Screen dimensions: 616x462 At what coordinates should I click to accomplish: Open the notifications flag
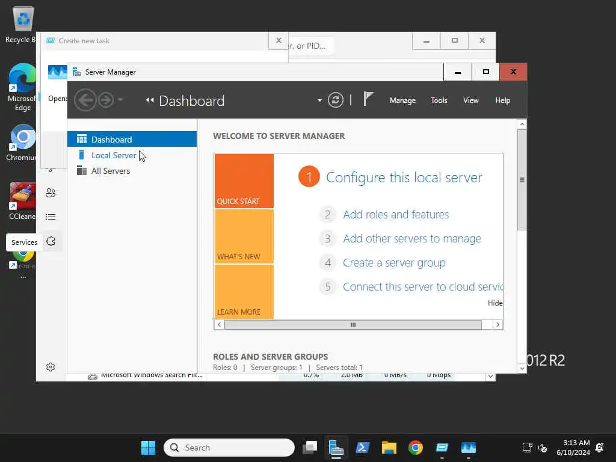click(x=368, y=99)
